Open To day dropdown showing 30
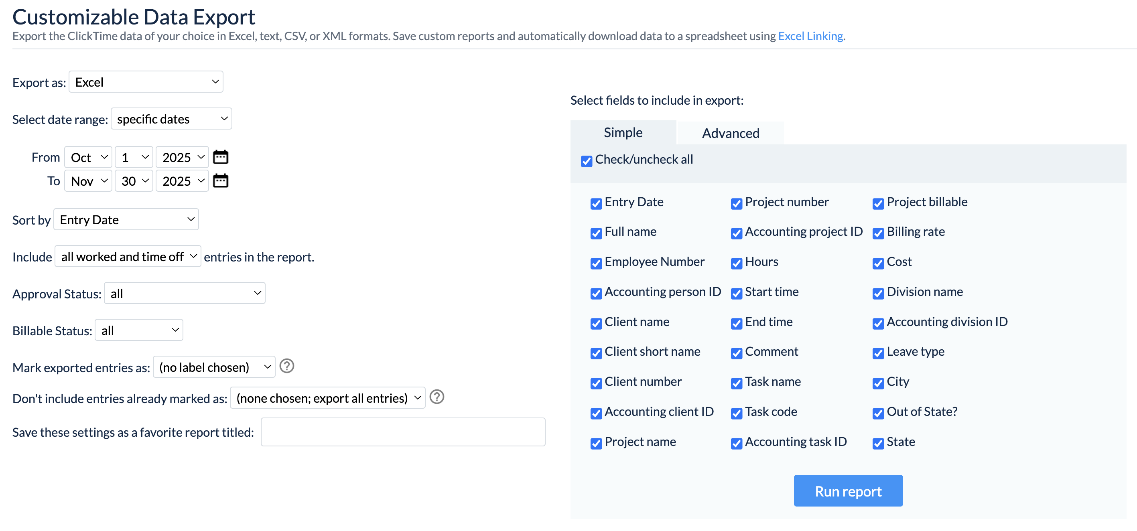 [134, 181]
